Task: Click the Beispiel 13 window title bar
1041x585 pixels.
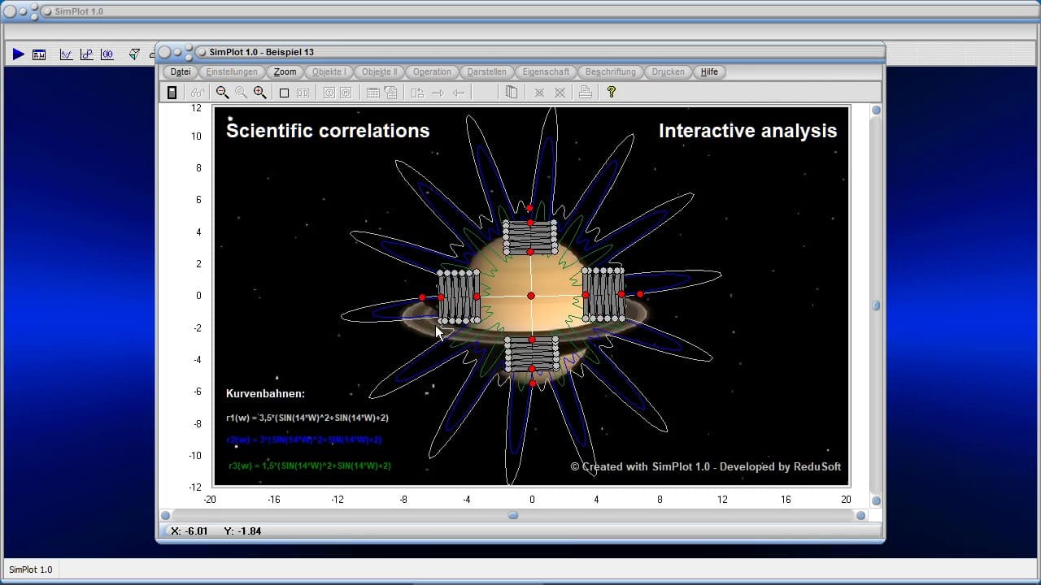Action: [x=520, y=52]
